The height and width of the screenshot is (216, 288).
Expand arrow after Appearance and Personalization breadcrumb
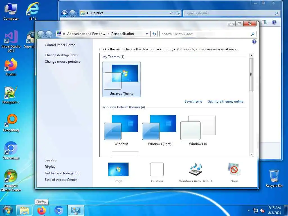click(x=108, y=34)
